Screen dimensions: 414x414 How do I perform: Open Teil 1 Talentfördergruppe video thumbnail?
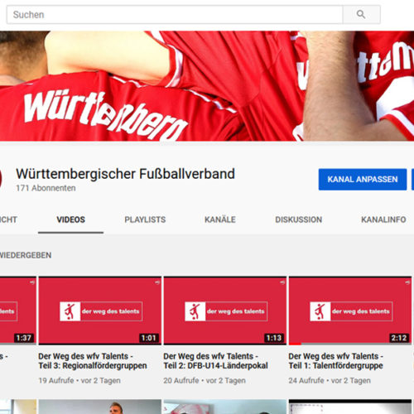tap(350, 310)
